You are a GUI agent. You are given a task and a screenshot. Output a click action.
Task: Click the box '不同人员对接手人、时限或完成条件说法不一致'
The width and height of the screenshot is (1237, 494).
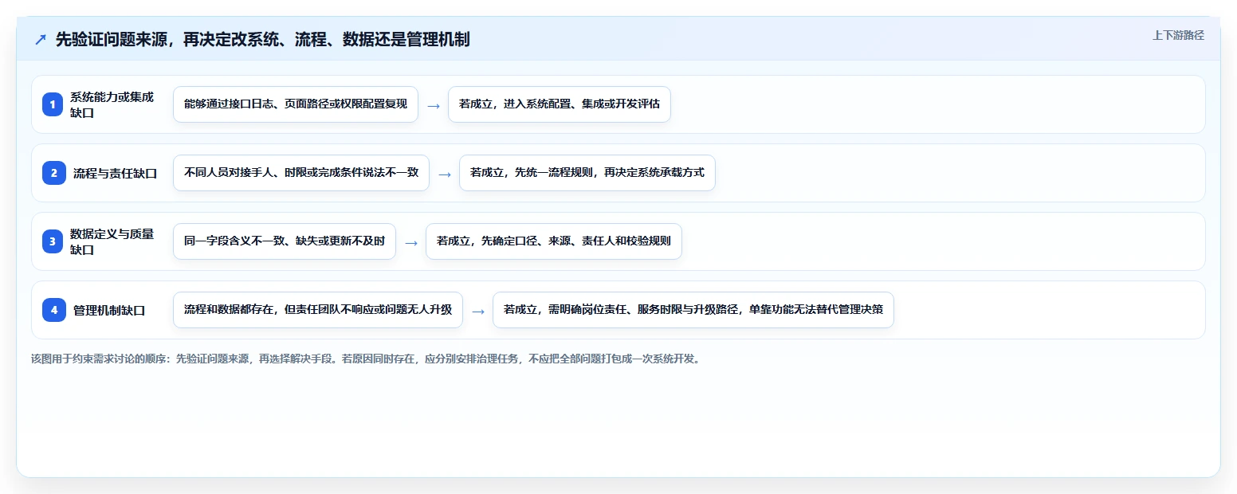pyautogui.click(x=301, y=173)
